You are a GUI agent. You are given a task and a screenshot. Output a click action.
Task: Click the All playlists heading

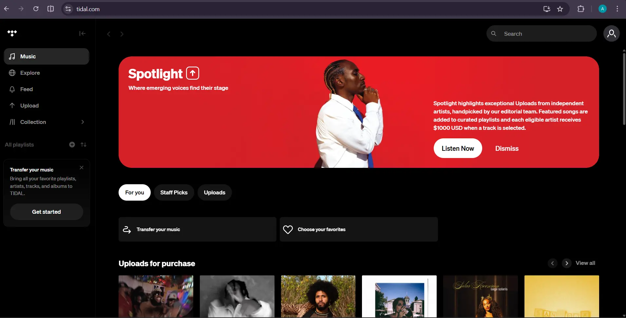[x=19, y=145]
